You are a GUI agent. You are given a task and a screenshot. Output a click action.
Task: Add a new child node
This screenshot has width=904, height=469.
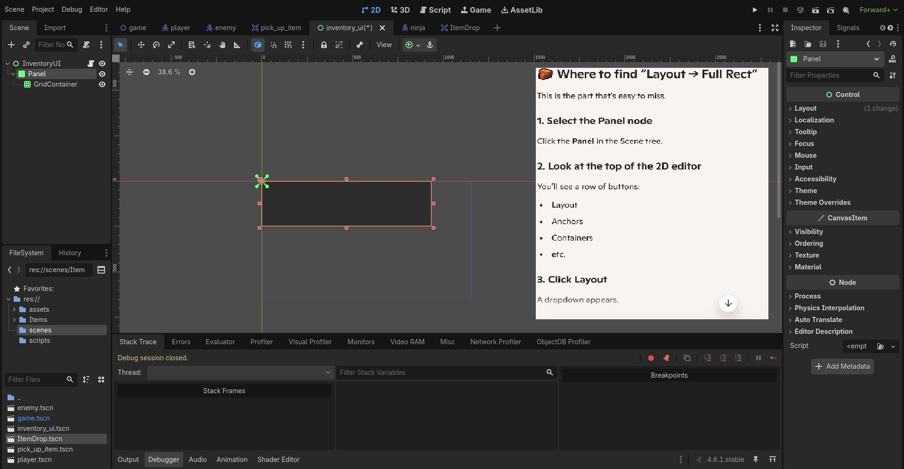pyautogui.click(x=11, y=45)
